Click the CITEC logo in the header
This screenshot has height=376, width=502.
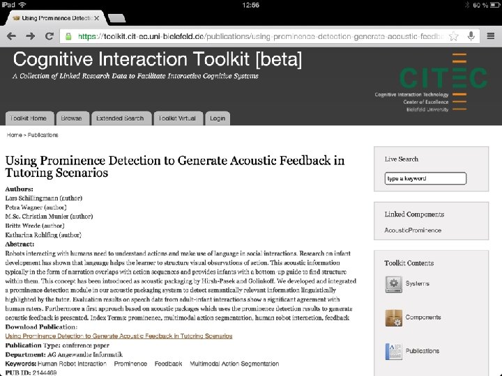click(x=443, y=78)
